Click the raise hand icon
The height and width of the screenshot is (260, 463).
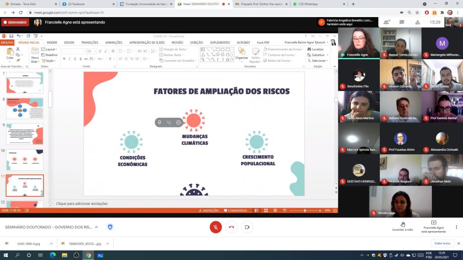click(402, 224)
